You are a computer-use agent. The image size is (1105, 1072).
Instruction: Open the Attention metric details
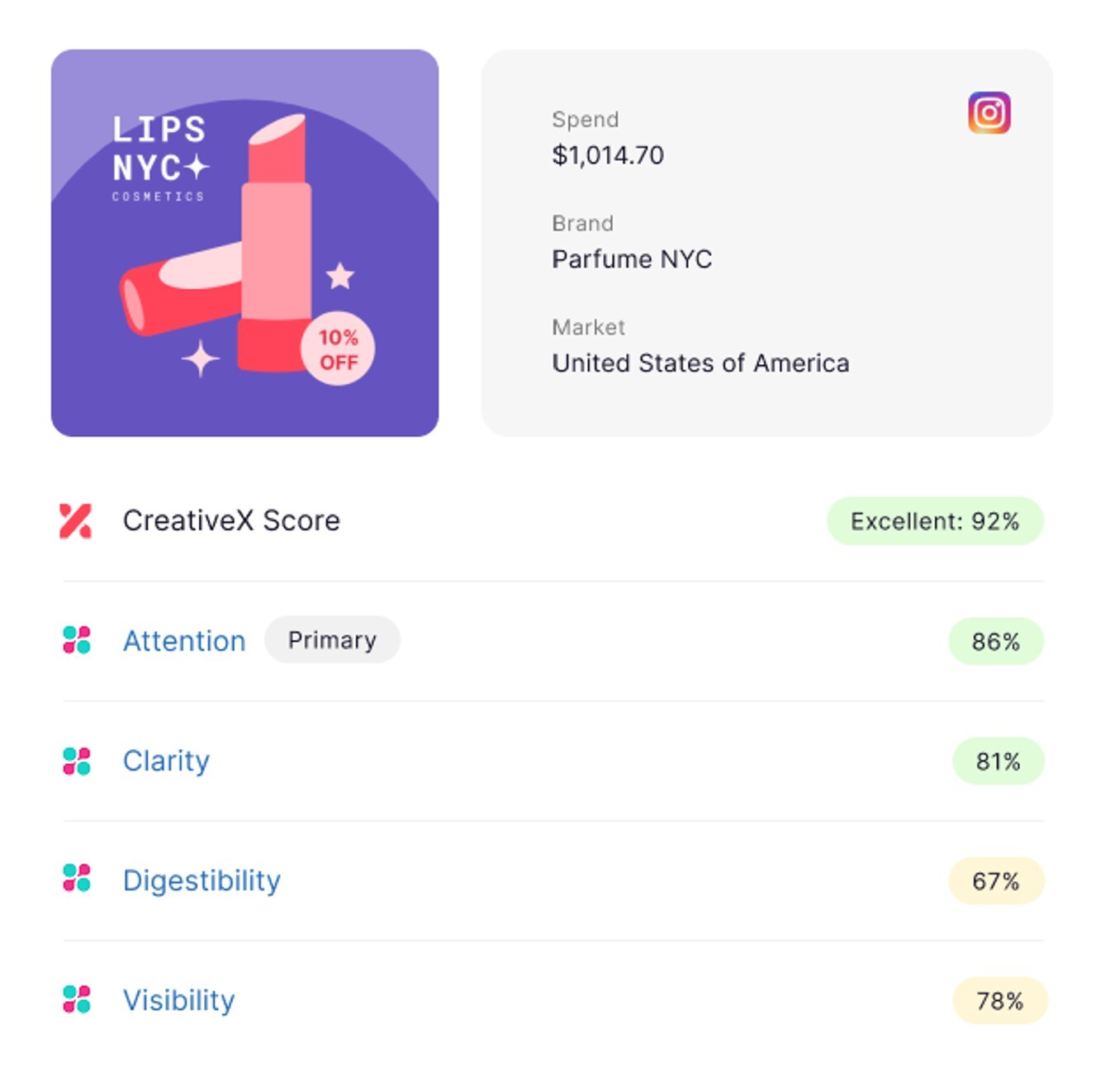[184, 641]
